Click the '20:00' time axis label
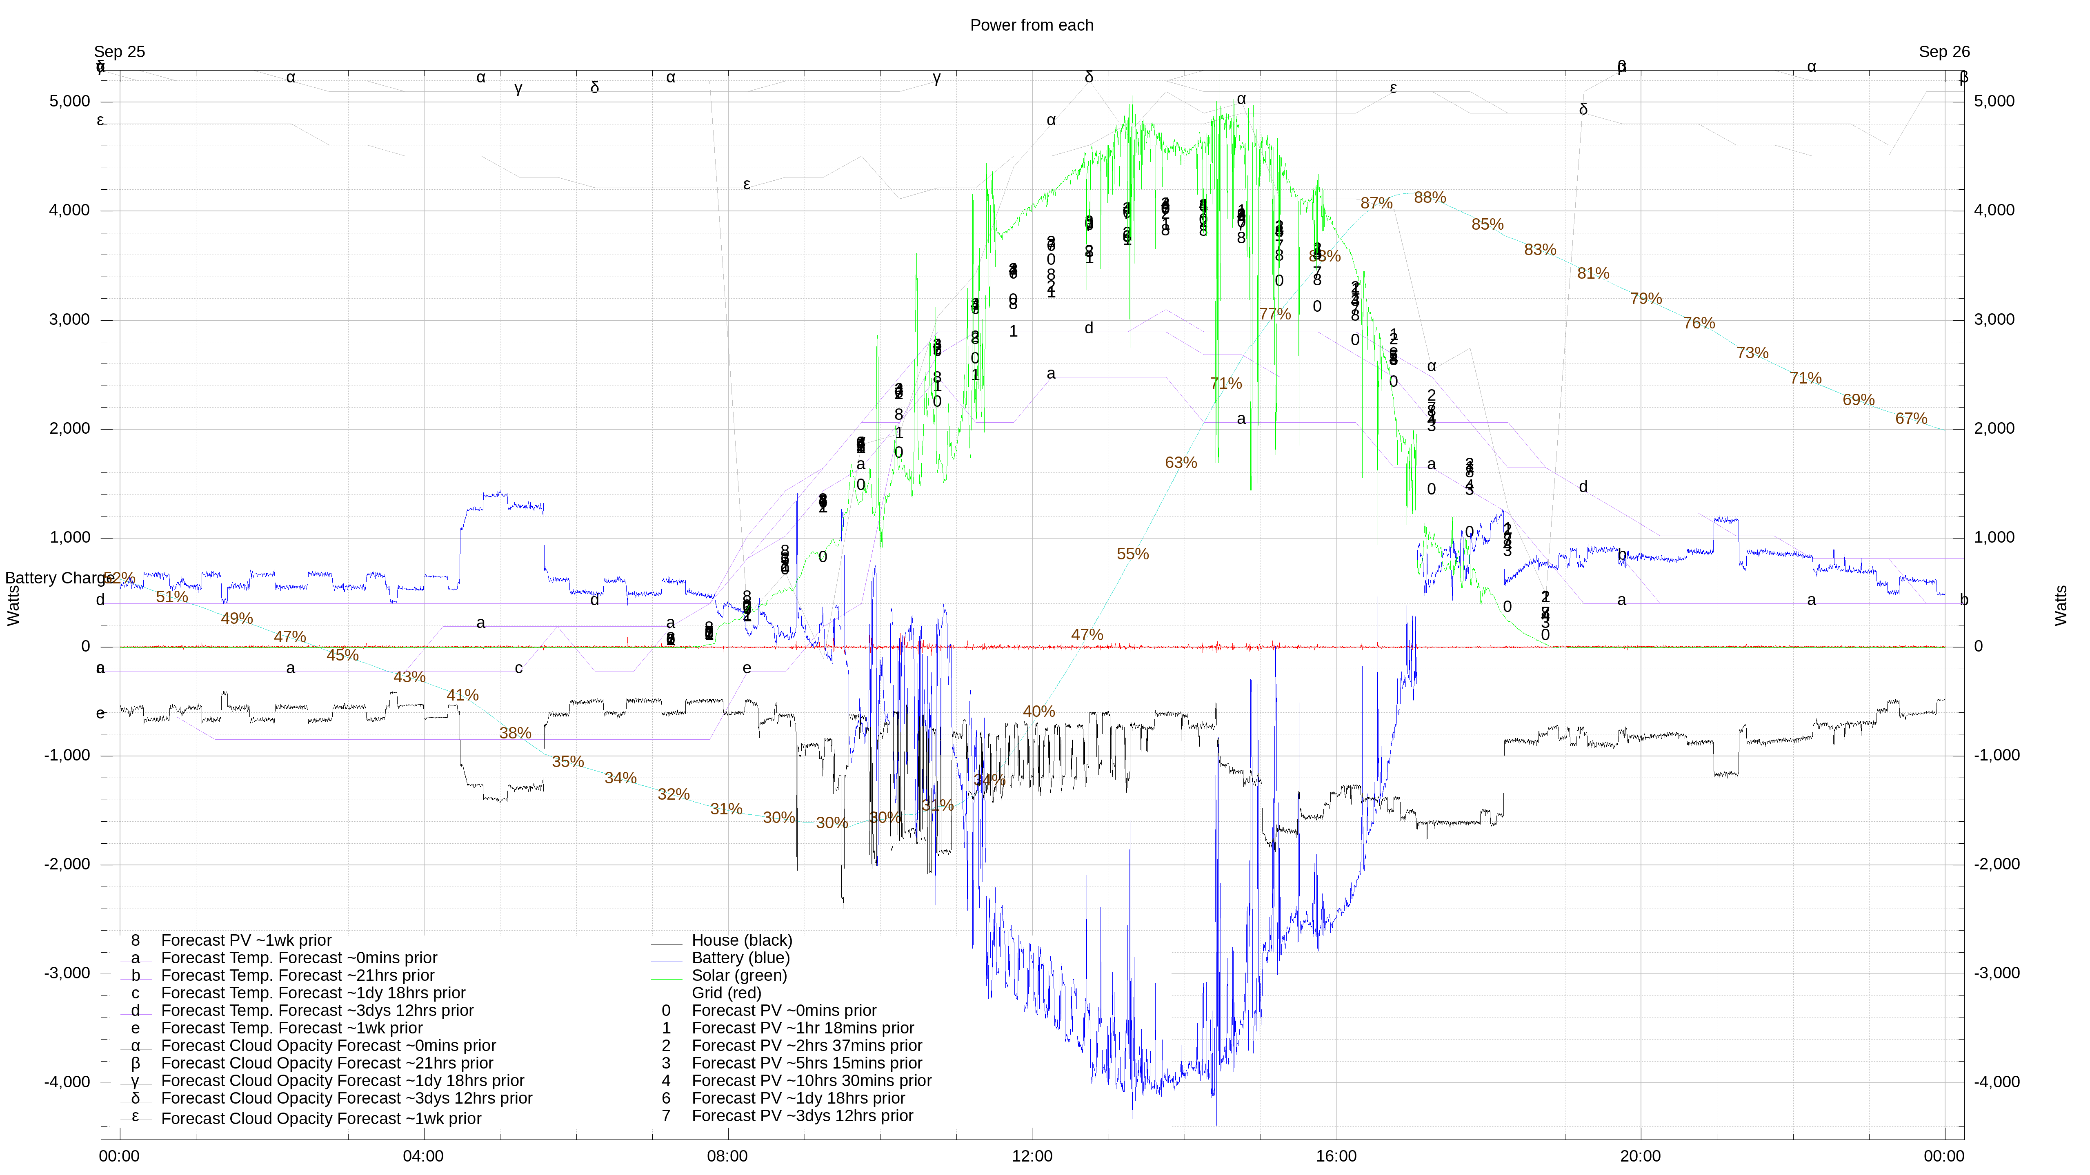This screenshot has height=1175, width=2090. tap(1641, 1156)
